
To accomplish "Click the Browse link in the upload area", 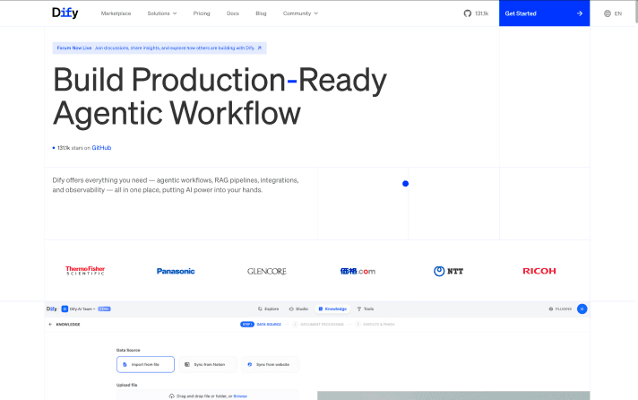I will 240,396.
